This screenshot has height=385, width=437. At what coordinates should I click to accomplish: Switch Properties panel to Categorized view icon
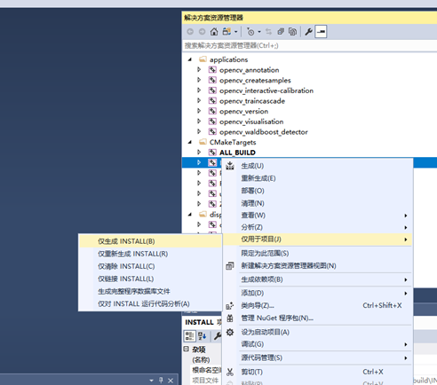[x=189, y=336]
